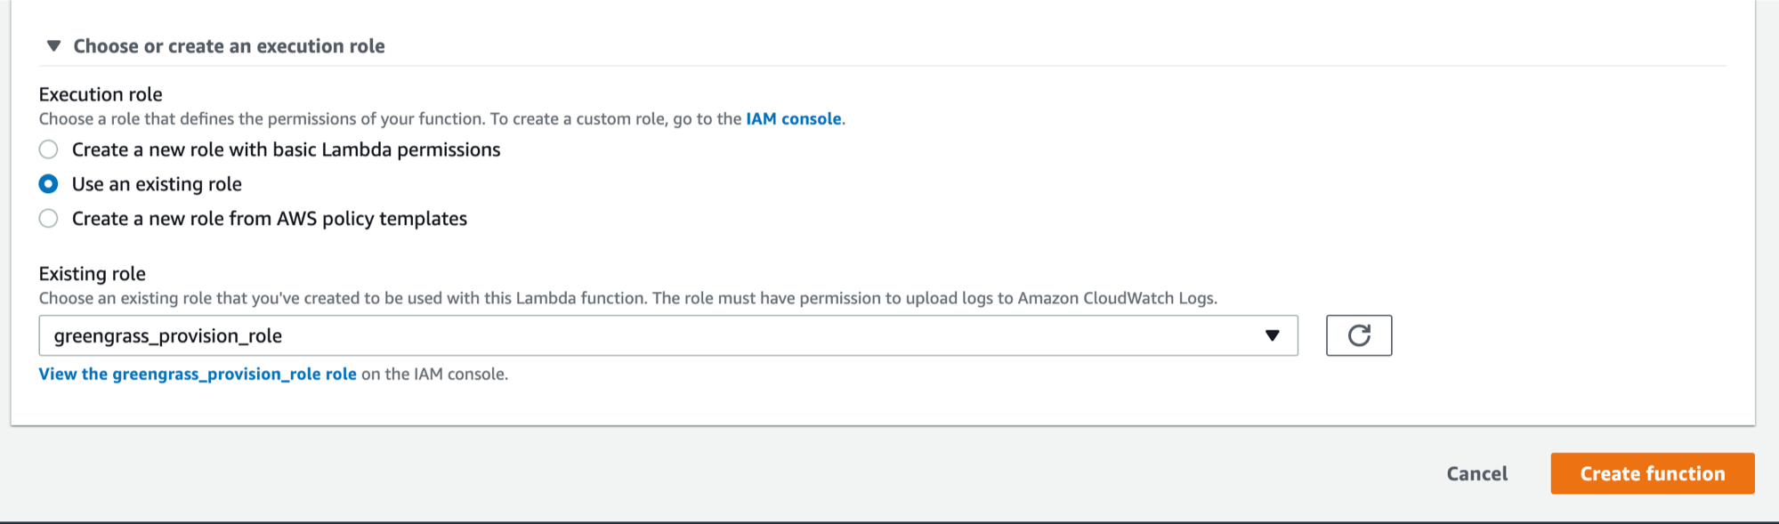1779x524 pixels.
Task: Select Create a new role with basic Lambda permissions
Action: point(49,149)
